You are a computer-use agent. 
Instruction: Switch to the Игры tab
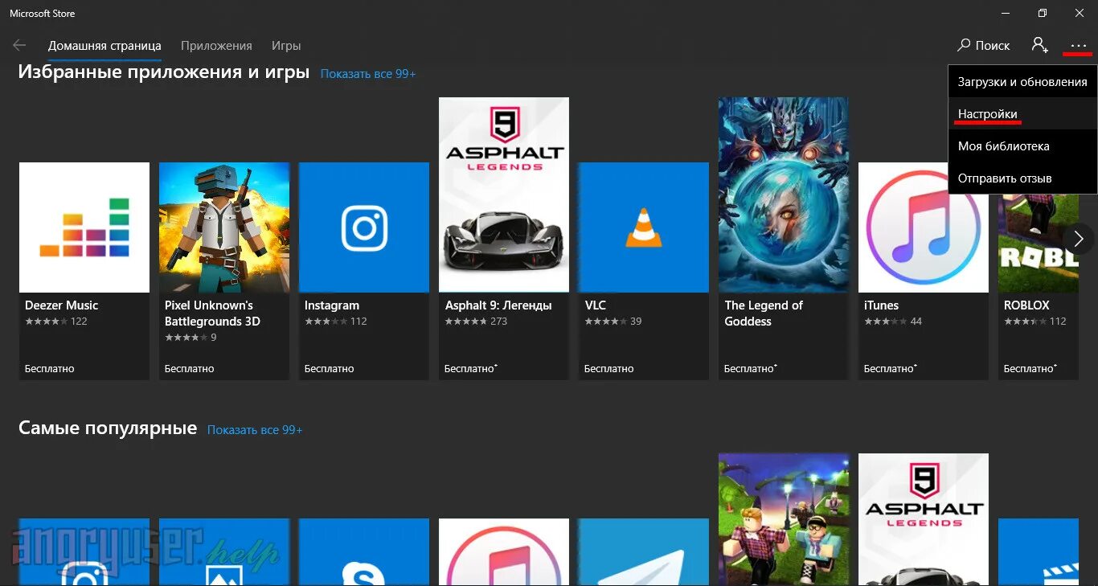(x=286, y=46)
